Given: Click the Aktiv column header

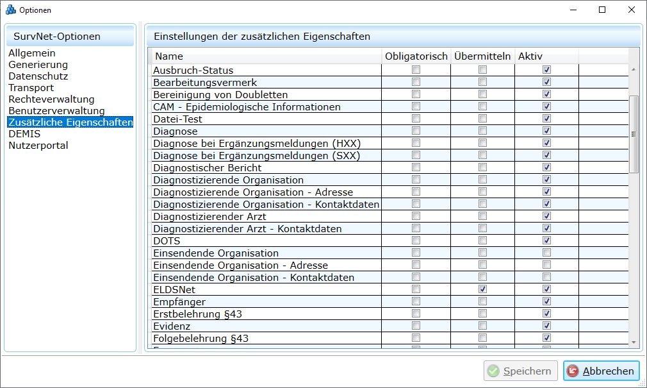Looking at the screenshot, I should point(530,56).
